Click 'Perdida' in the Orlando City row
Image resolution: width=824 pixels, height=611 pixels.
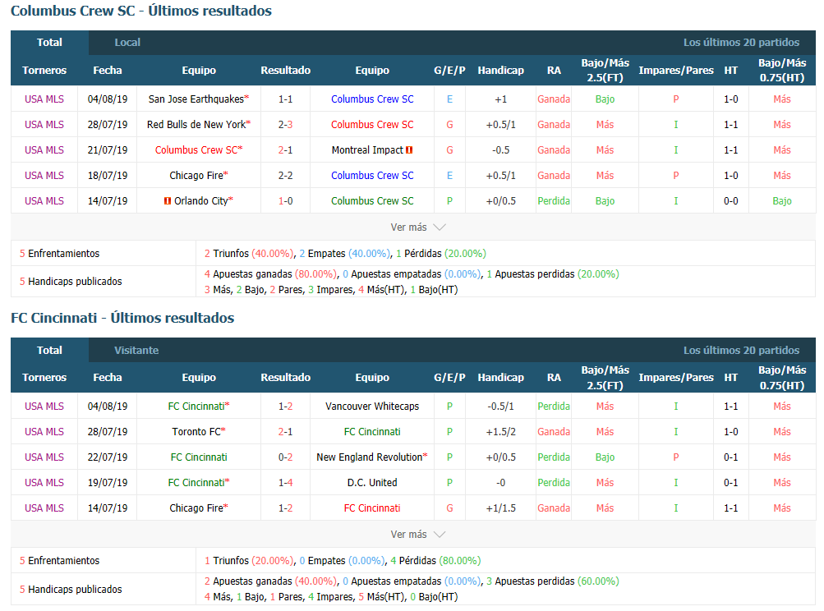tap(554, 201)
